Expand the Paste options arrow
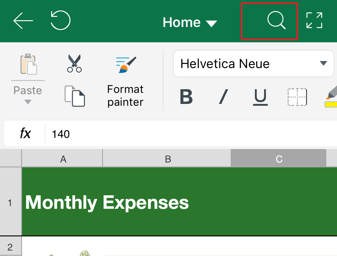The width and height of the screenshot is (337, 256). pos(28,102)
